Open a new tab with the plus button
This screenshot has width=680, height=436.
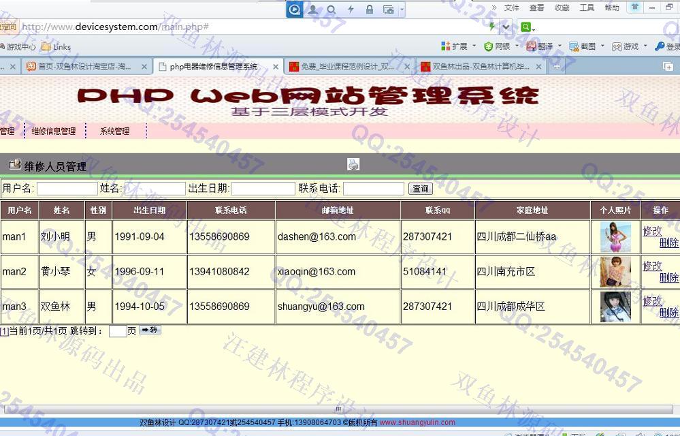coord(557,66)
